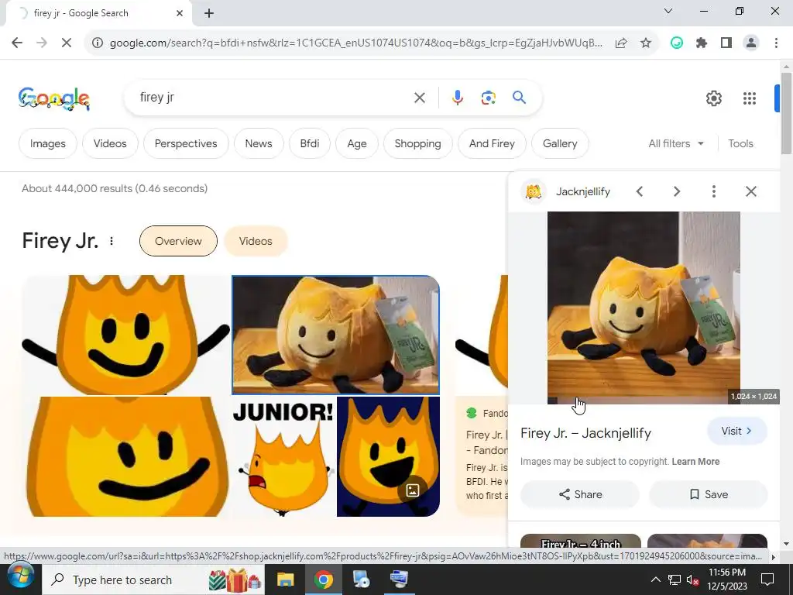Filter results by News

click(x=259, y=143)
